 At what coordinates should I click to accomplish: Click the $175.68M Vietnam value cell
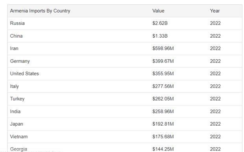click(163, 137)
